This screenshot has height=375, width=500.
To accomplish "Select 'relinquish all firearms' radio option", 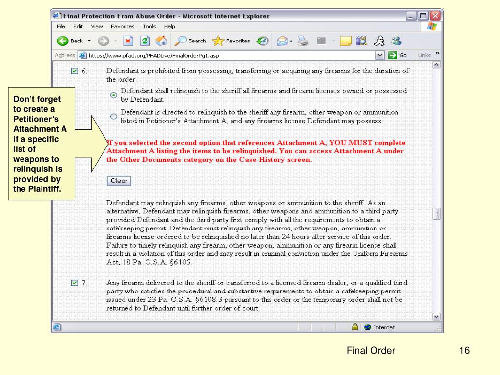I will 113,95.
